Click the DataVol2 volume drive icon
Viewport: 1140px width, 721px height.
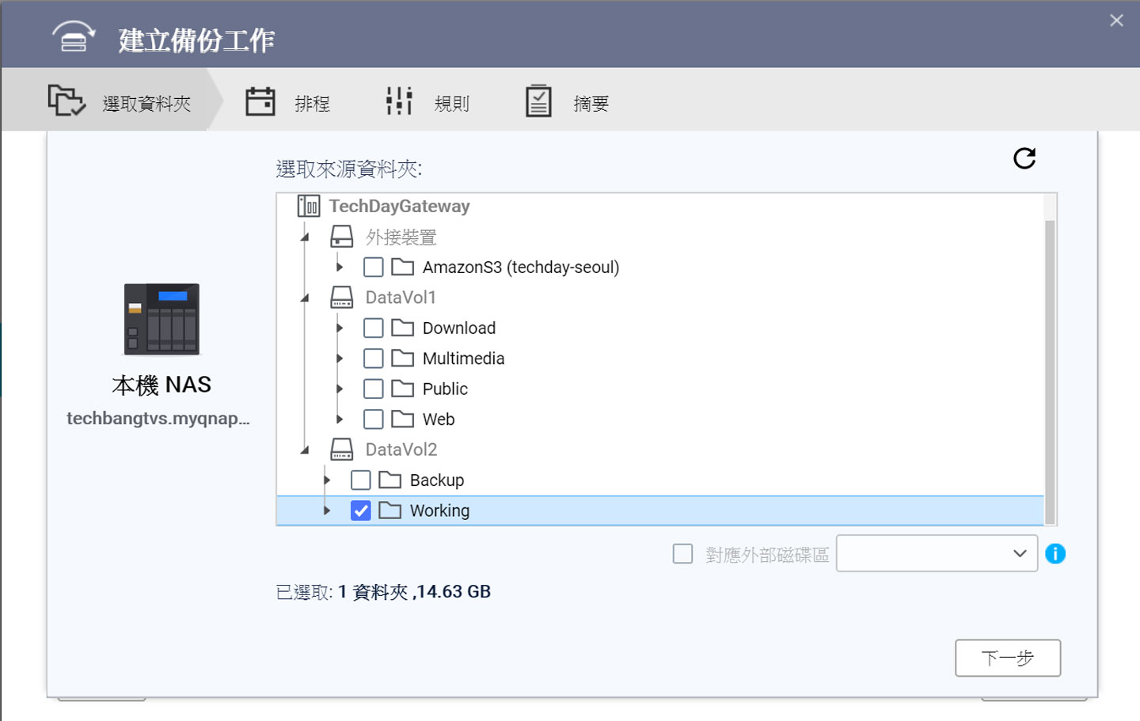pyautogui.click(x=341, y=450)
